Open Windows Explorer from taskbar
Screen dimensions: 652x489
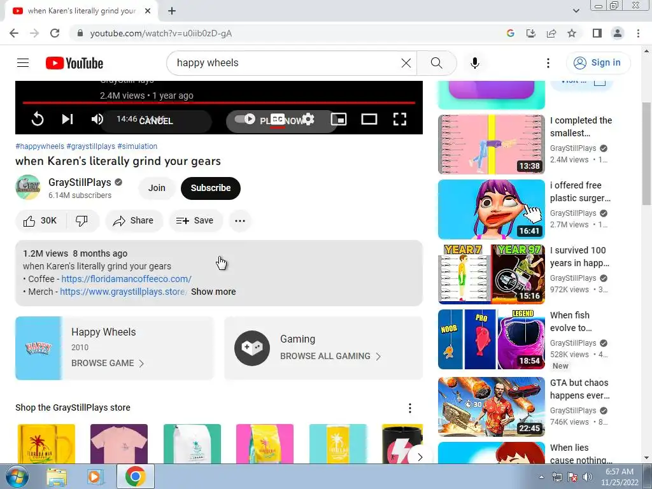[57, 476]
